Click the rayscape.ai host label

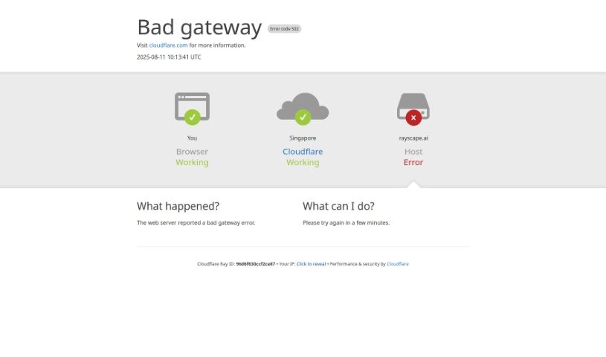[x=413, y=138]
